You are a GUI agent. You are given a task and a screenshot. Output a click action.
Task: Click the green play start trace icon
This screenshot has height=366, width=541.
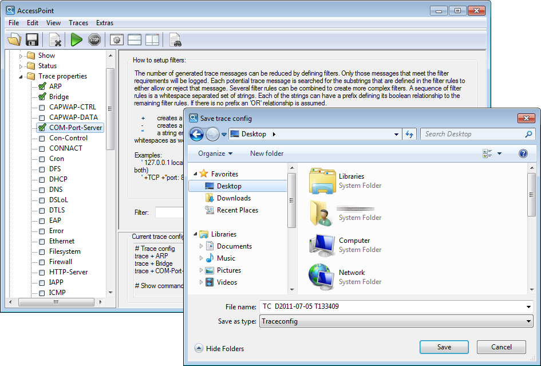(77, 40)
